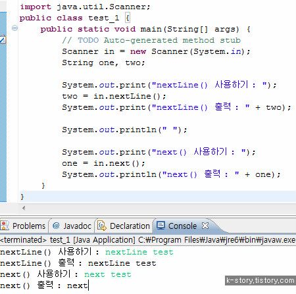
Task: Click the import java.util.Scanner line
Action: pyautogui.click(x=85, y=7)
